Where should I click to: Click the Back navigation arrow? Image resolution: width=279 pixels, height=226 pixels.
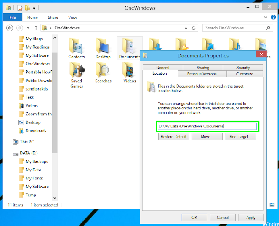click(x=10, y=28)
